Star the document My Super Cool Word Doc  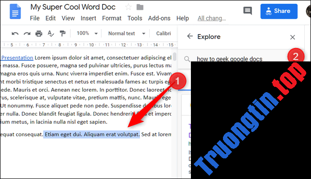[x=128, y=7]
